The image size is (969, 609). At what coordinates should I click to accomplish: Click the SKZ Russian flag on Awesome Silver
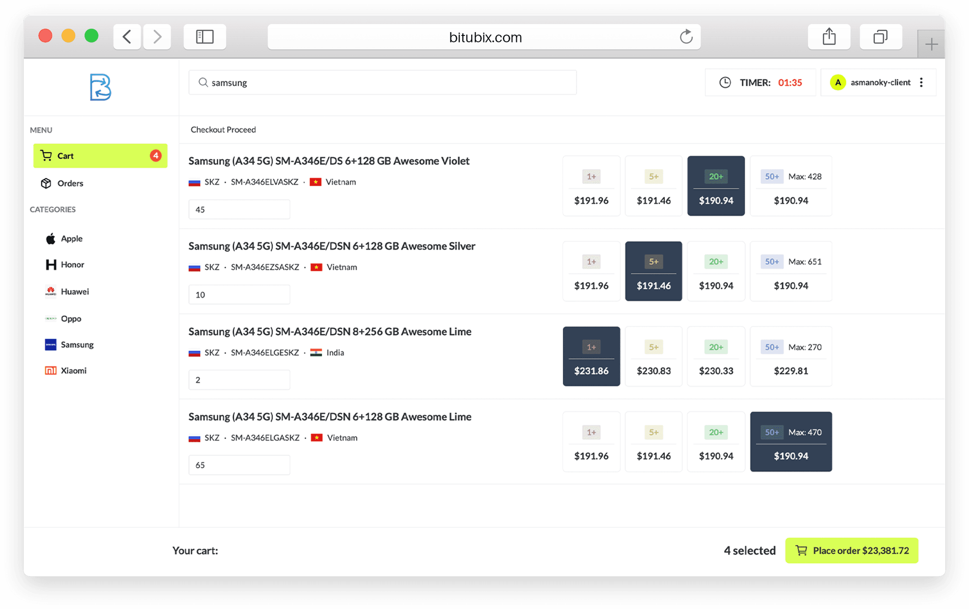point(194,268)
